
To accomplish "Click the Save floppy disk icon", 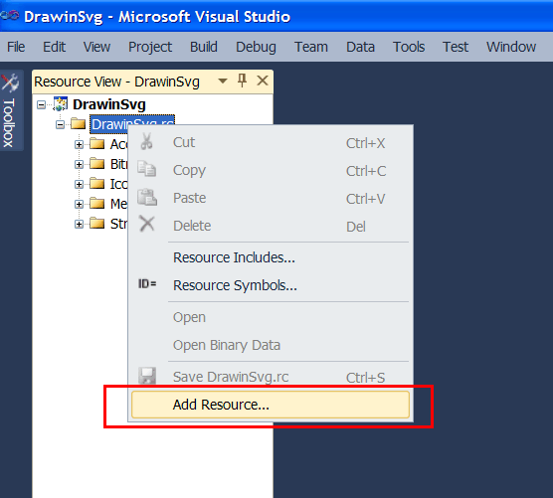I will click(x=147, y=376).
